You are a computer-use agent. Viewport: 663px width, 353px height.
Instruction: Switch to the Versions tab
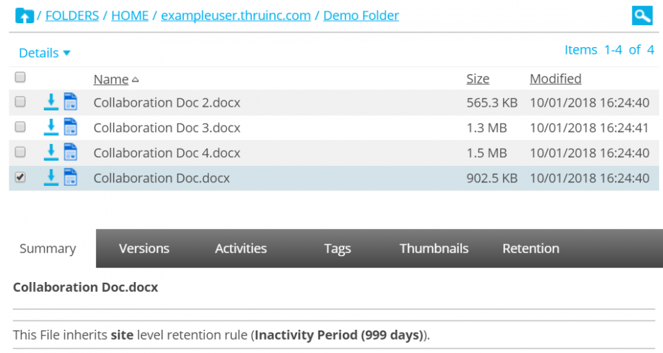144,249
